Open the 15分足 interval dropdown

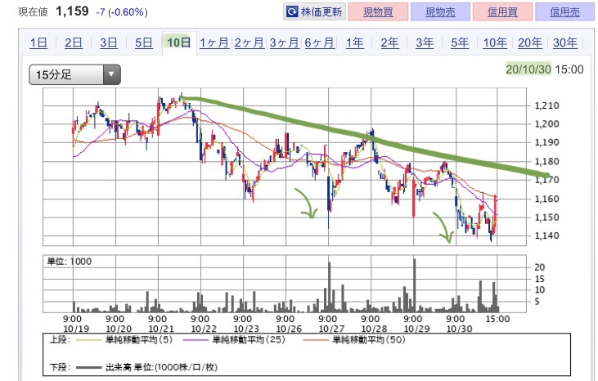tap(74, 74)
